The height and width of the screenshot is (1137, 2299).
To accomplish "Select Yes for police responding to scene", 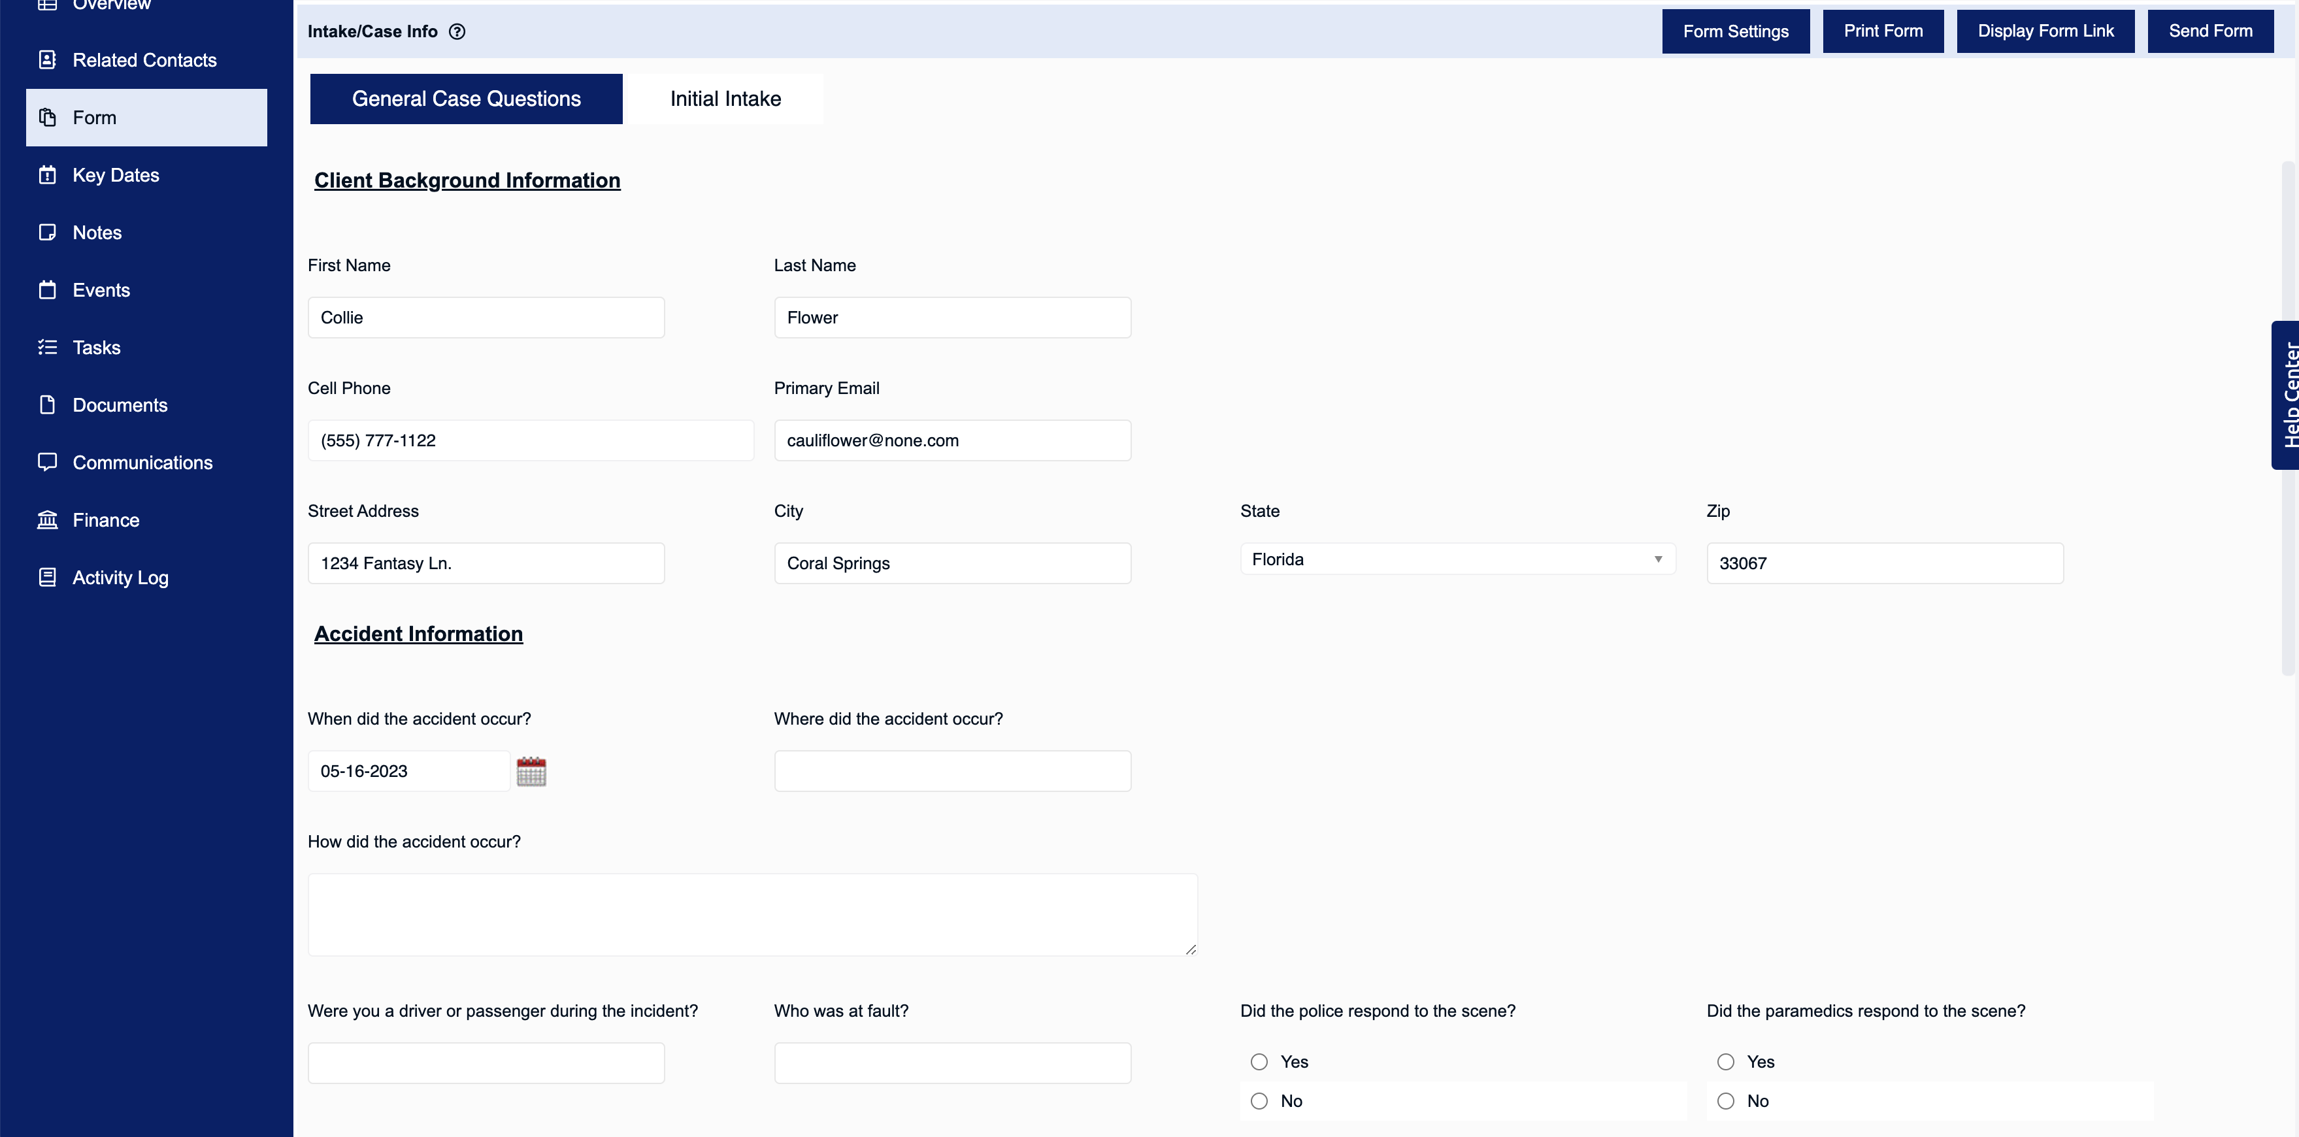I will (x=1259, y=1061).
